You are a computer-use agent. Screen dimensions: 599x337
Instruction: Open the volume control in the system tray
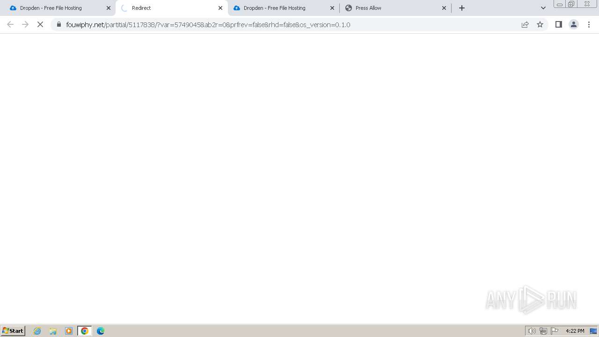[532, 331]
